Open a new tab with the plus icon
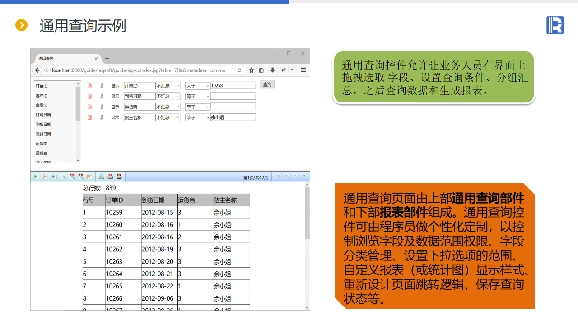This screenshot has width=578, height=325. click(107, 59)
